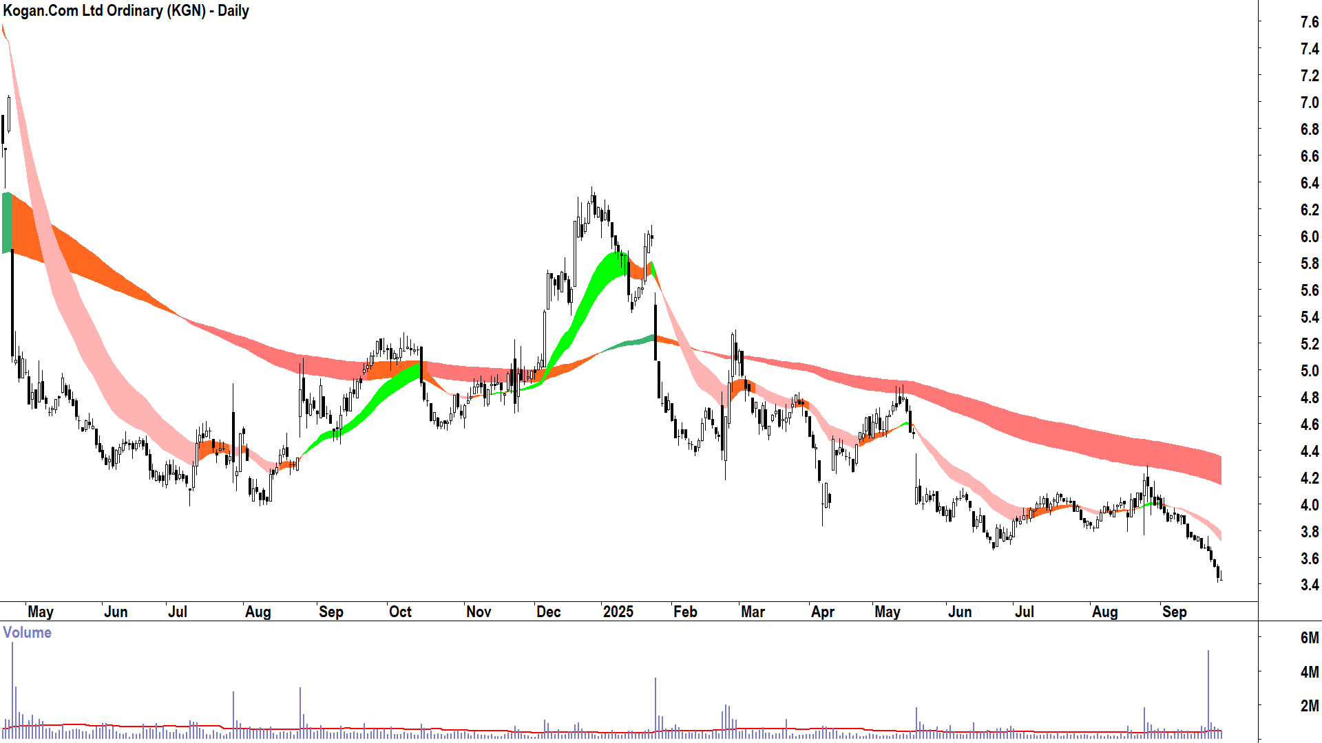The image size is (1322, 743).
Task: Click the Dec label on time axis
Action: [x=549, y=612]
